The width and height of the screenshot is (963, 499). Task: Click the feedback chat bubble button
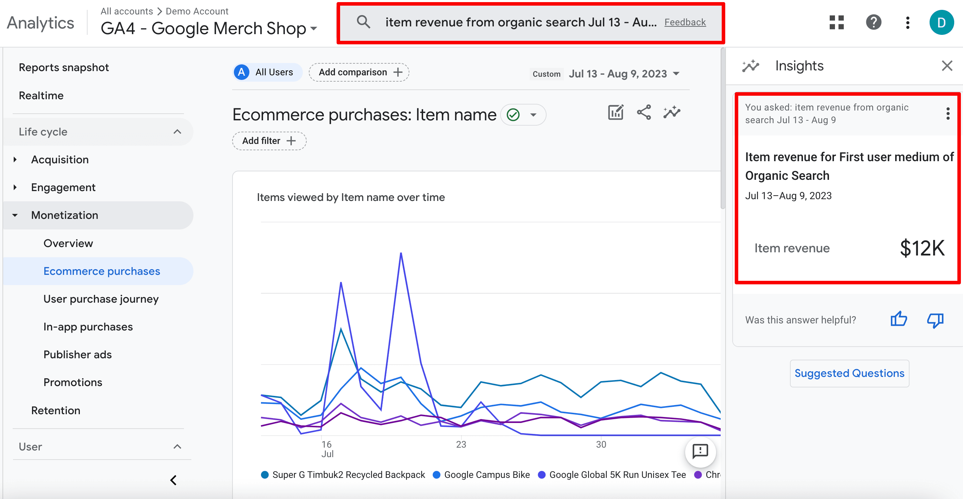[700, 451]
